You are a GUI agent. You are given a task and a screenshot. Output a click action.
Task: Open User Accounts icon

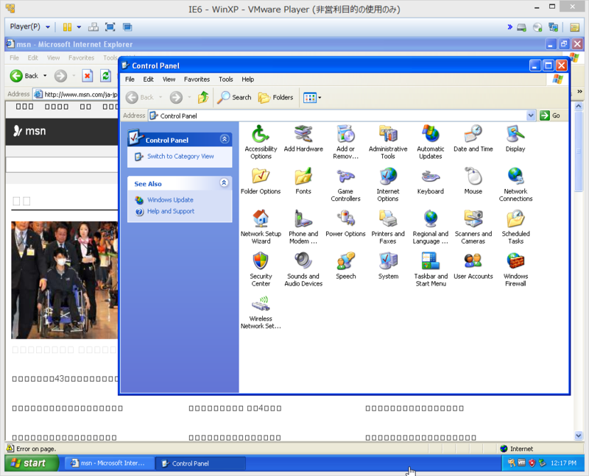(x=473, y=266)
